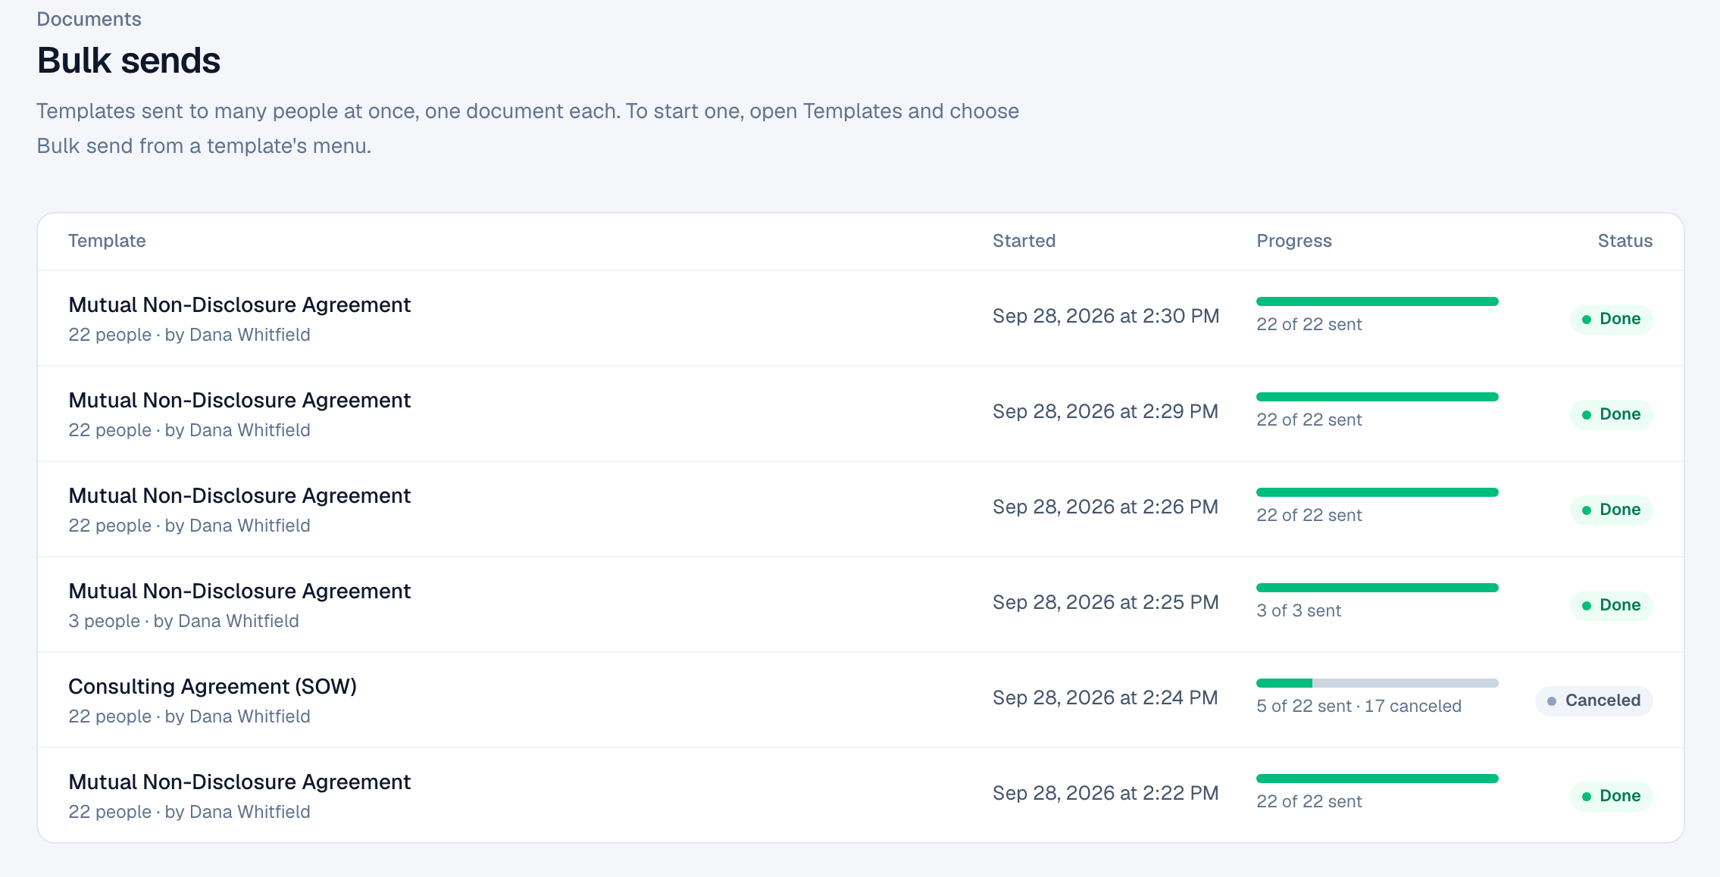Click the progress bar of the 3 of 3 sent row
The image size is (1720, 877).
click(1378, 588)
